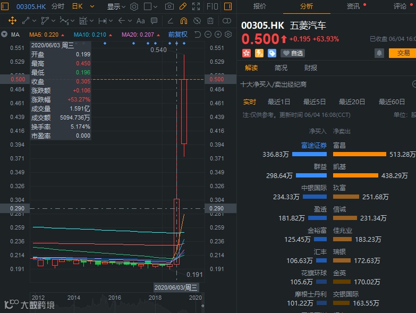The image size is (416, 313).
Task: Expand the measurement tools dropdown arrow
Action: (91, 20)
